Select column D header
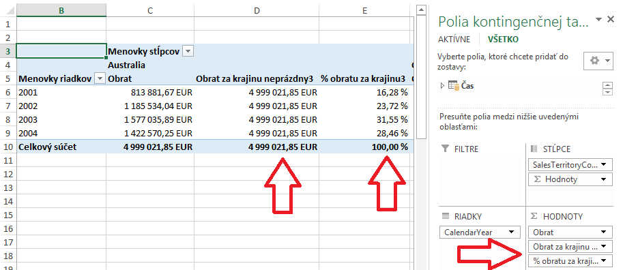 click(x=257, y=11)
